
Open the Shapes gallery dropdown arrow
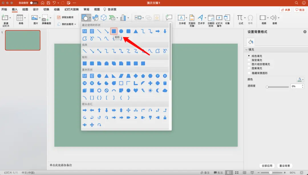coord(90,18)
